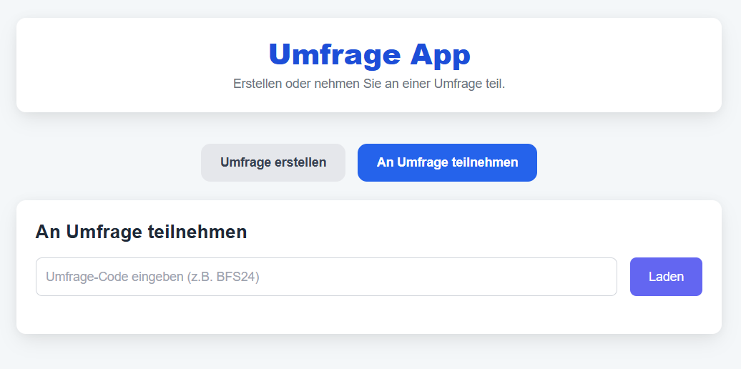Click the purple Laden submit button
Image resolution: width=741 pixels, height=369 pixels.
666,277
